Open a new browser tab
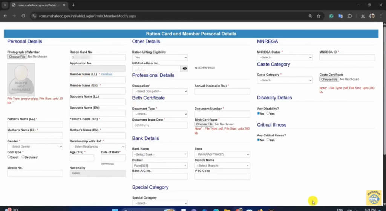The height and width of the screenshot is (211, 386). (x=73, y=5)
